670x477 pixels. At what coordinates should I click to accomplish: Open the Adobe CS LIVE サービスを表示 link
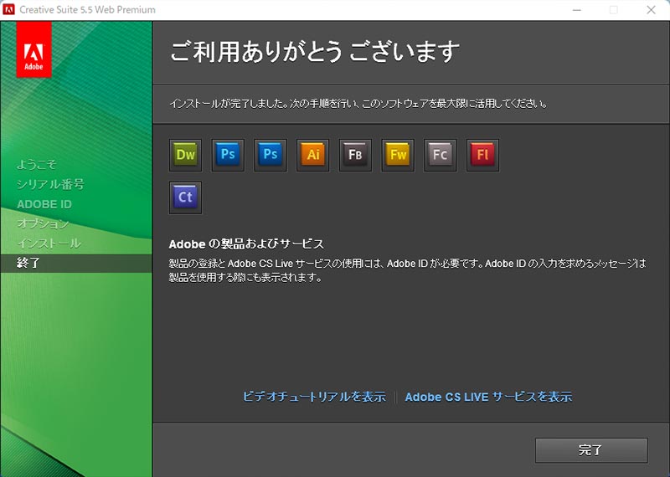[488, 397]
